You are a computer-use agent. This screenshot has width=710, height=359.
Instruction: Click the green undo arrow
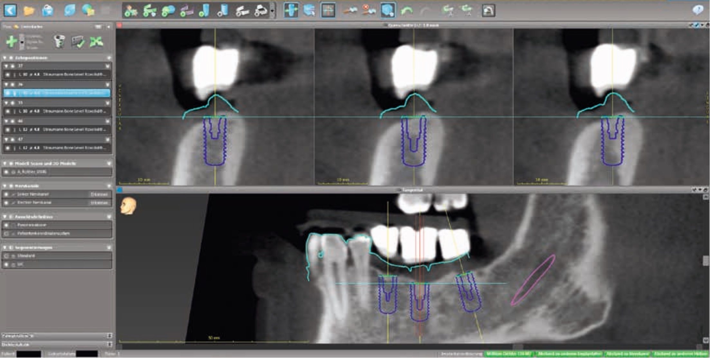tap(407, 11)
